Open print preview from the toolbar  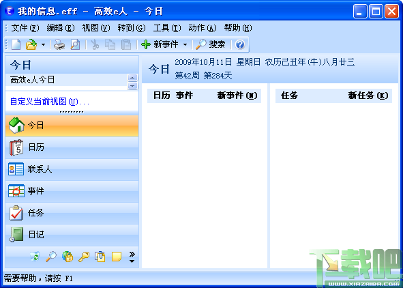click(75, 44)
